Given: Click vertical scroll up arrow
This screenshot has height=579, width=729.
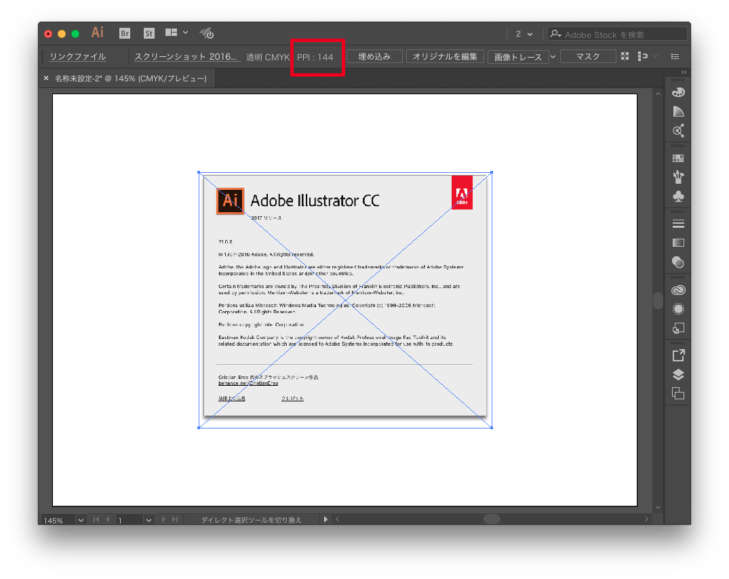Looking at the screenshot, I should coord(658,94).
